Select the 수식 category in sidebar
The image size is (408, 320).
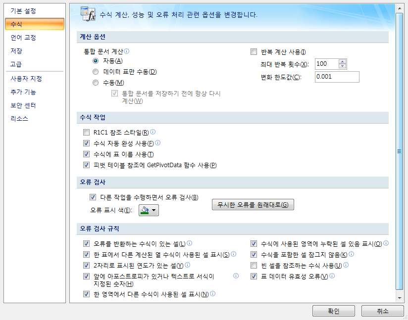pyautogui.click(x=34, y=24)
